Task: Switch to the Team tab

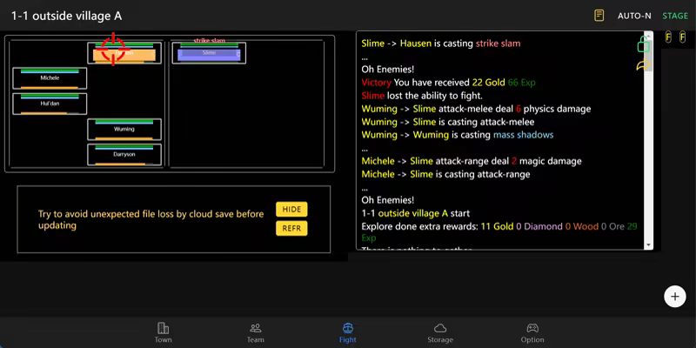Action: click(255, 332)
